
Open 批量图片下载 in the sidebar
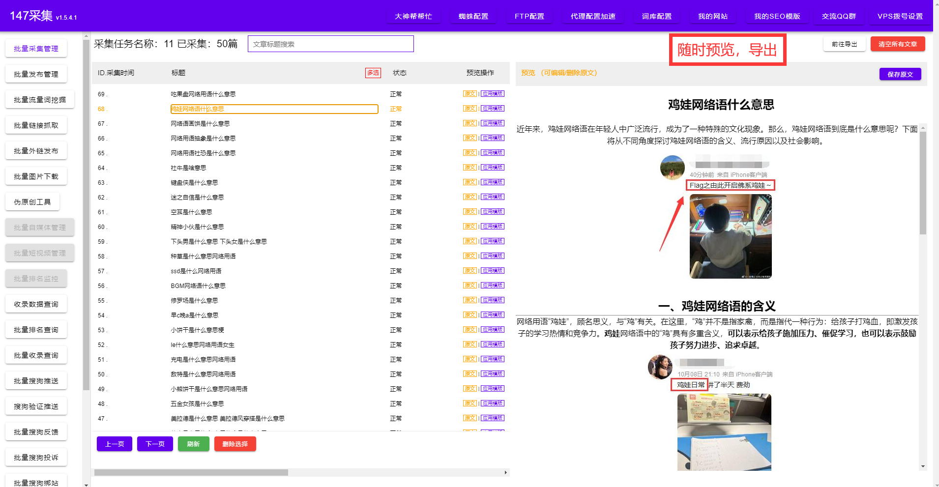pyautogui.click(x=36, y=176)
